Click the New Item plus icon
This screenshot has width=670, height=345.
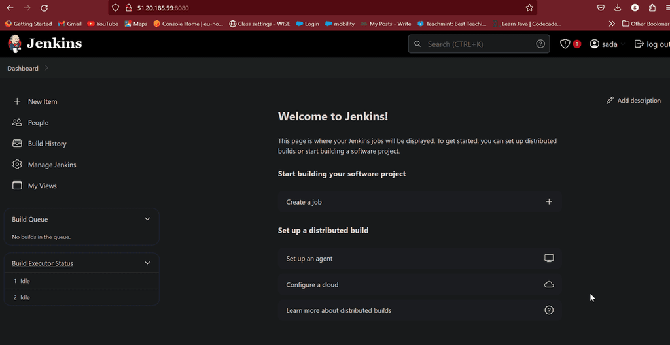17,101
